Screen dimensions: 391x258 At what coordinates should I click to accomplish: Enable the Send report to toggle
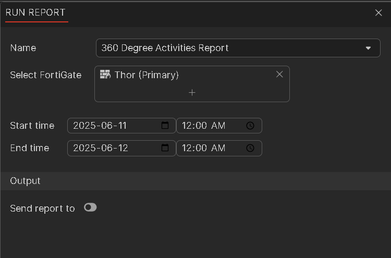point(90,207)
